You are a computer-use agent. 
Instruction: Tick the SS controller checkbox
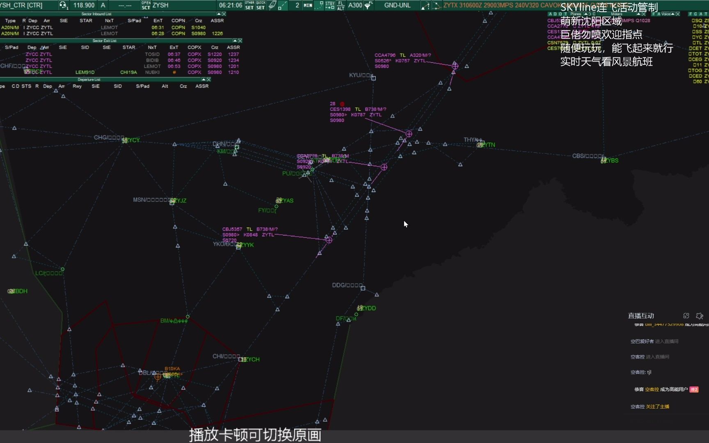click(693, 32)
